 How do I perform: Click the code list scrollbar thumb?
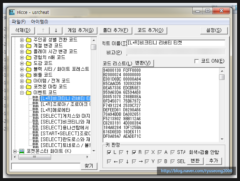(x=222, y=77)
